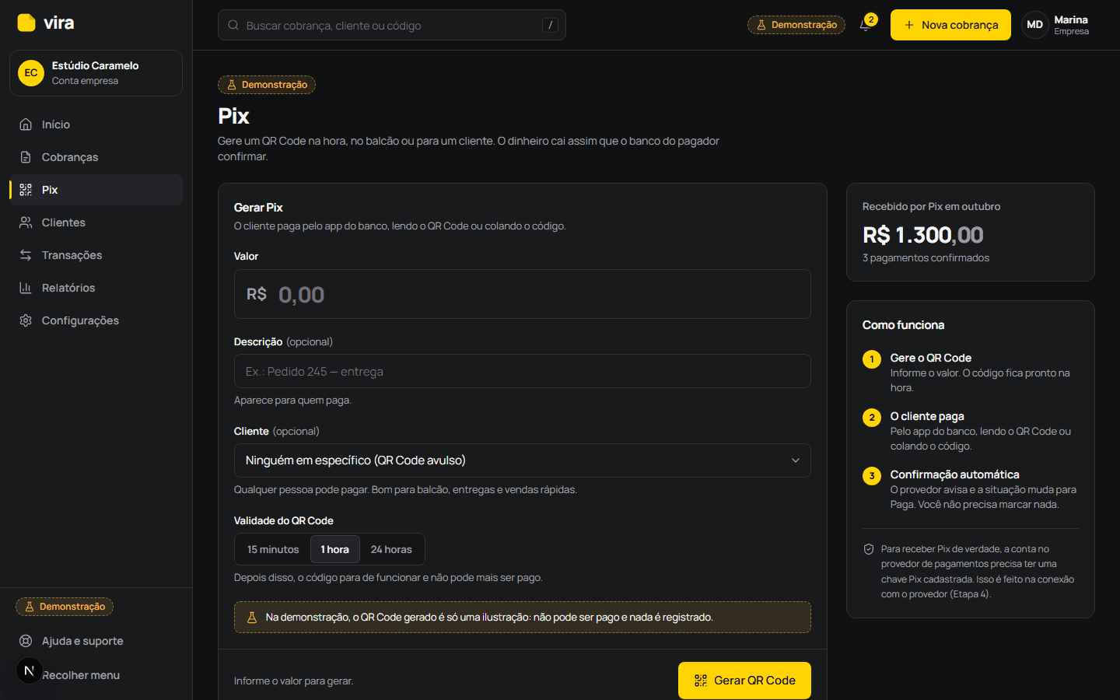
Task: Click the Transações arrows icon
Action: point(26,255)
